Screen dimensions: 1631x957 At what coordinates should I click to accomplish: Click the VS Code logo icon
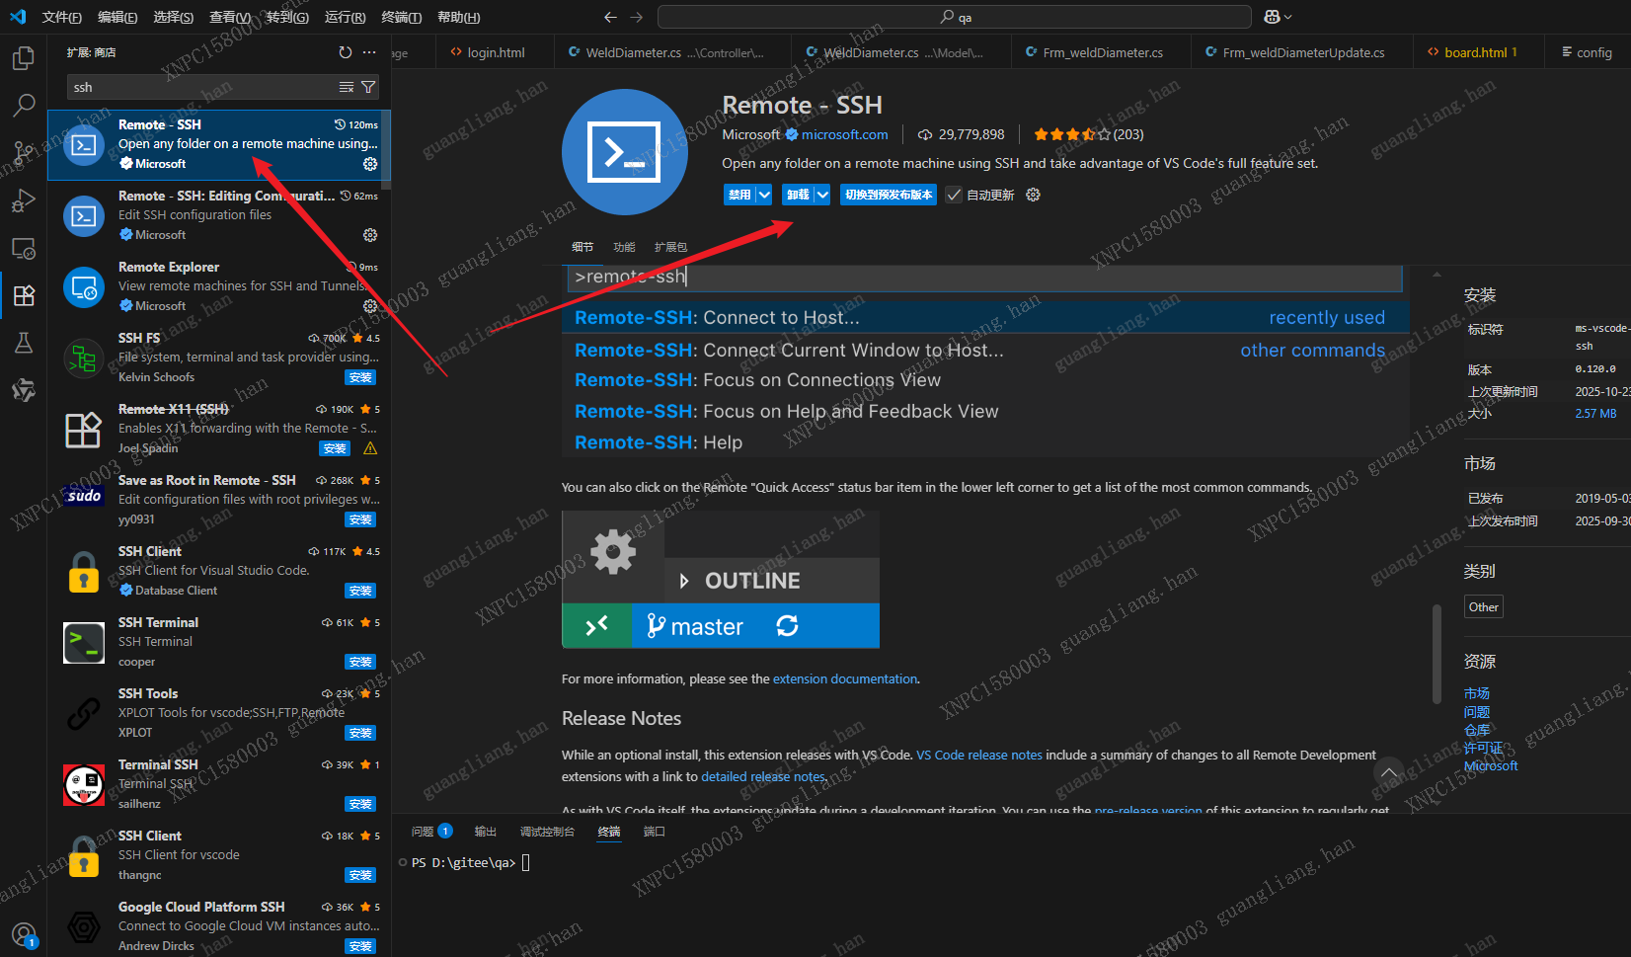[x=18, y=17]
